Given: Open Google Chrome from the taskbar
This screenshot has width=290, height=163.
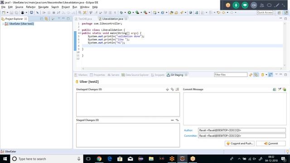Looking at the screenshot, I should coord(99,159).
